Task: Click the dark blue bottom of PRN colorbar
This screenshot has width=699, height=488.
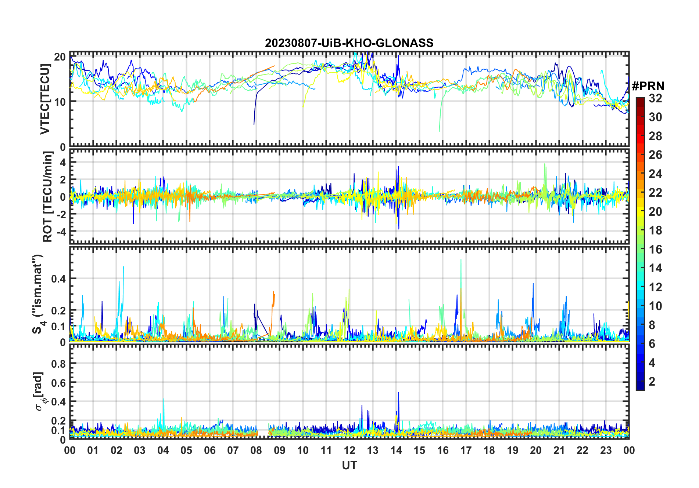Action: tap(640, 387)
